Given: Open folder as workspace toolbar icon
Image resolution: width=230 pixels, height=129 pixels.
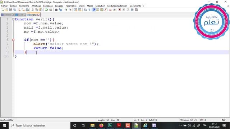Looking at the screenshot, I should tap(110, 10).
